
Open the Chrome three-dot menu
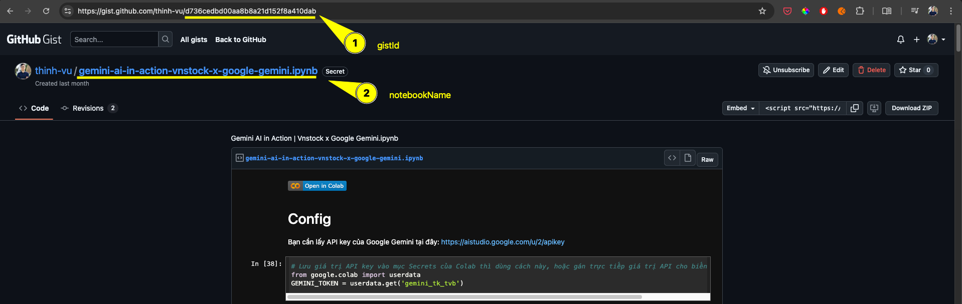coord(951,11)
